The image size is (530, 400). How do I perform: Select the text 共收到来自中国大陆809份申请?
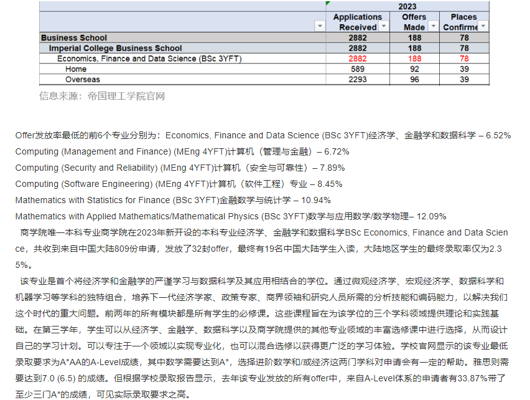pos(95,249)
